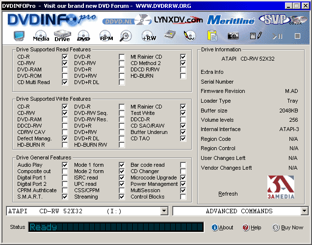312x245 pixels.
Task: Toggle the Buffer Underun write checkbox
Action: tap(183, 132)
